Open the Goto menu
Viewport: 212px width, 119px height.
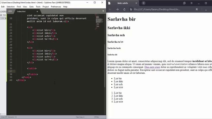point(31,7)
